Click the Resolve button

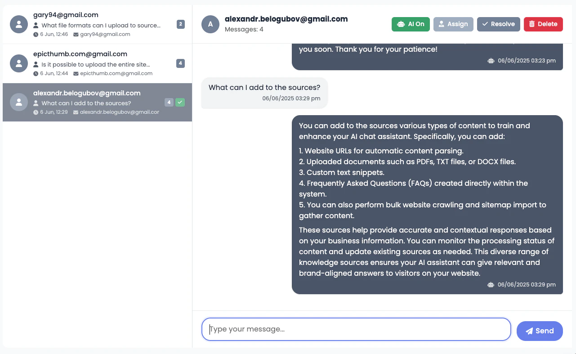click(498, 24)
